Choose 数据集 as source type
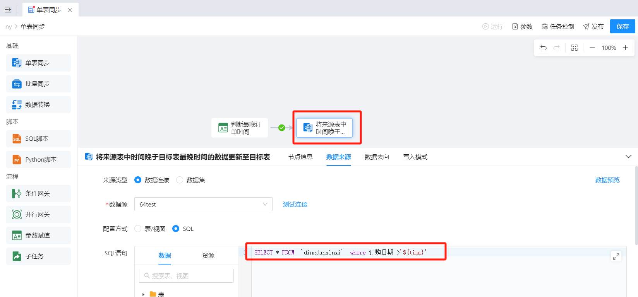638x297 pixels. [x=180, y=180]
